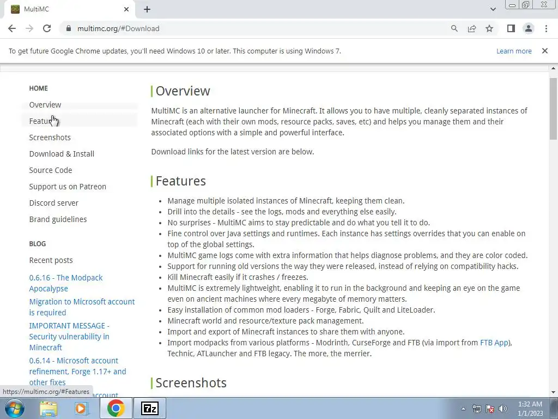Reload the MultiMC page

pos(47,28)
